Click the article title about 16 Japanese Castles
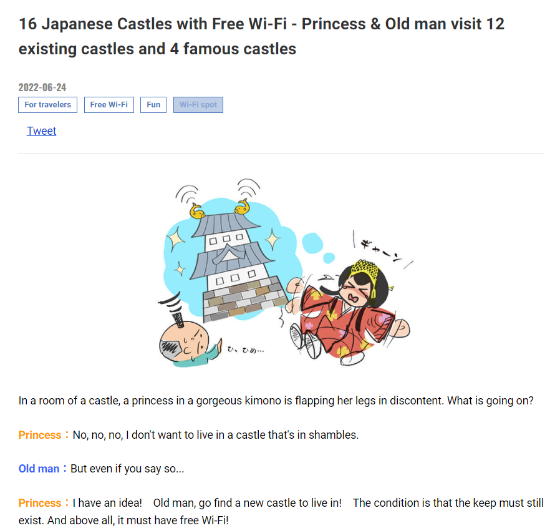The width and height of the screenshot is (555, 528). click(x=261, y=36)
